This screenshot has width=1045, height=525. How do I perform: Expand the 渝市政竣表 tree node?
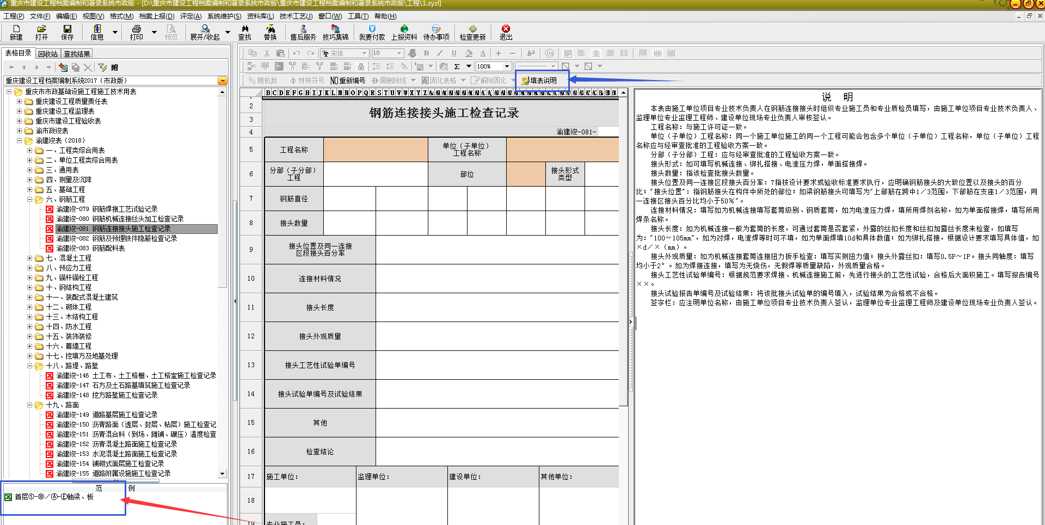tap(20, 131)
